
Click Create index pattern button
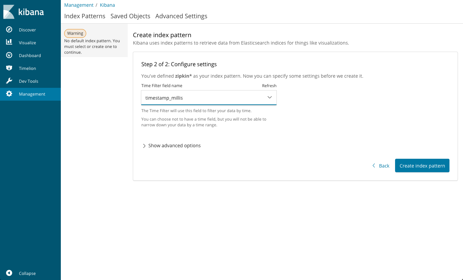point(422,166)
